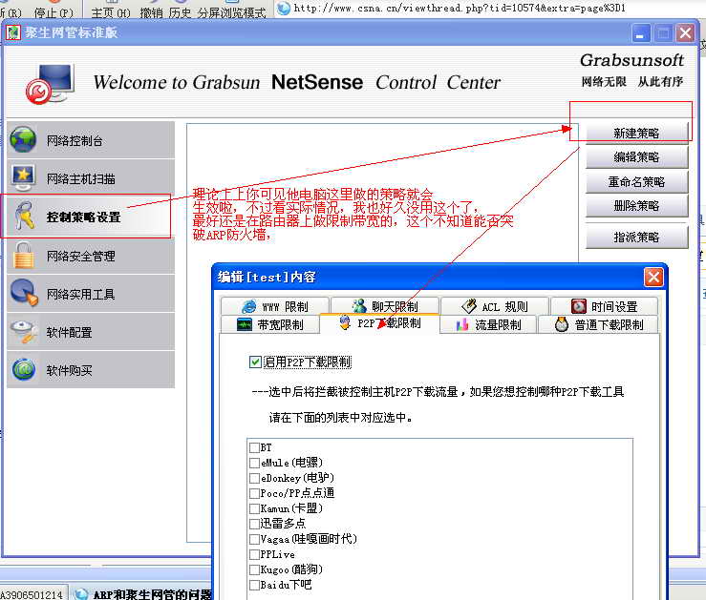
Task: Click the clock icon on 时间设置 tab
Action: coord(579,306)
